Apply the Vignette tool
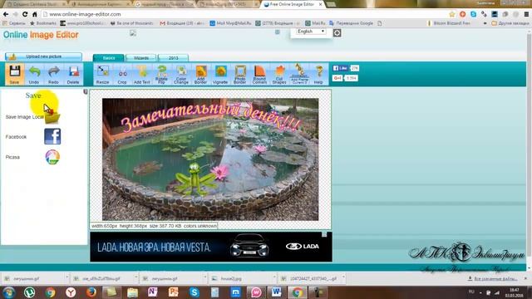Image resolution: width=532 pixels, height=299 pixels. click(220, 74)
